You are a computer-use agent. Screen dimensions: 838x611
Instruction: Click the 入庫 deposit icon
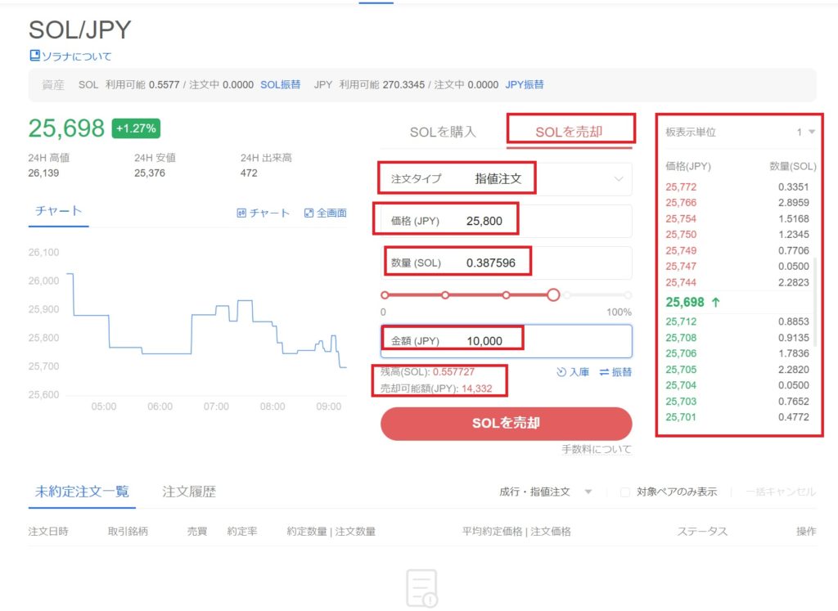pos(561,372)
